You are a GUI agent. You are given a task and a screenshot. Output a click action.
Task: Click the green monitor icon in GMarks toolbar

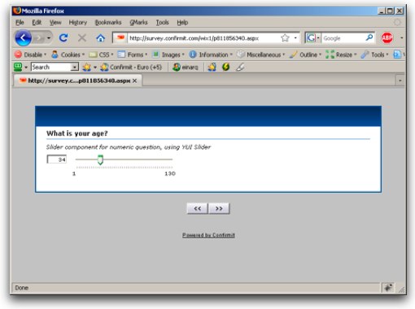pyautogui.click(x=18, y=67)
